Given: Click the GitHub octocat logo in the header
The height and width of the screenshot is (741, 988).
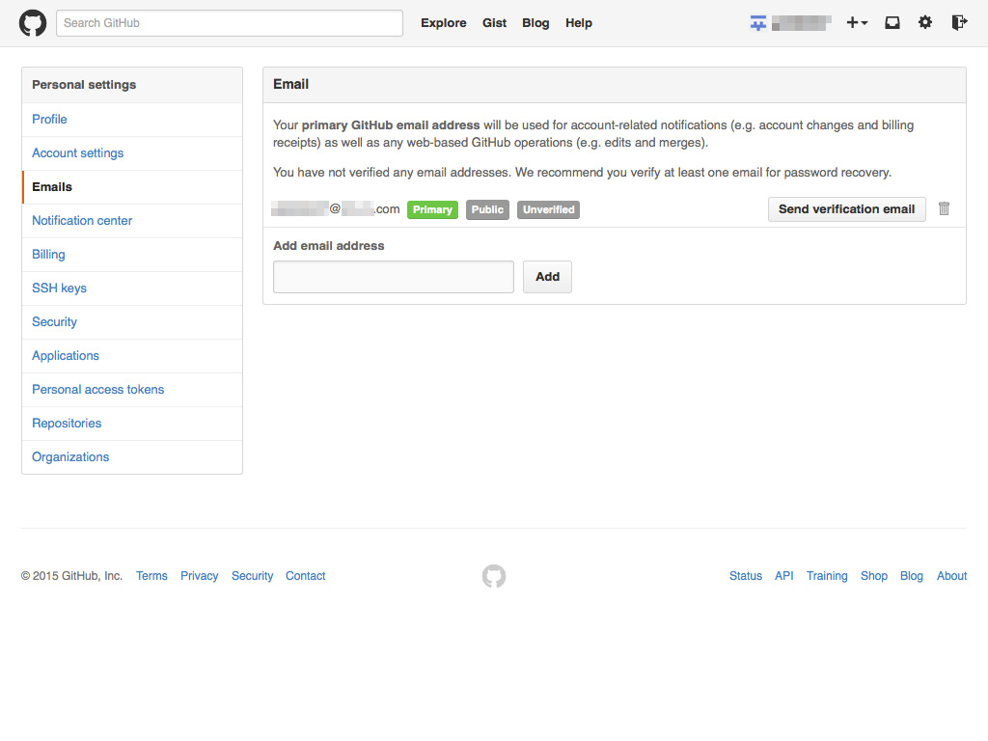Looking at the screenshot, I should (32, 22).
